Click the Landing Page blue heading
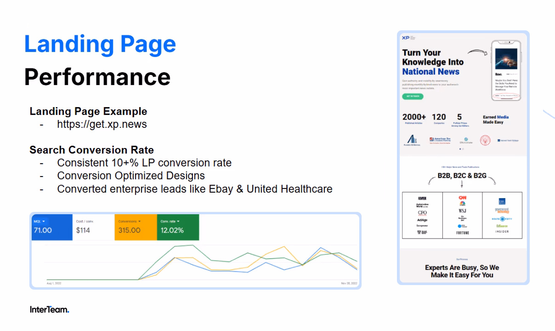Screen dimensions: 555x331 point(100,44)
